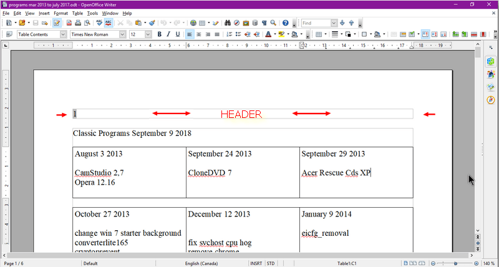Insert Table using the grid icon
Screen dimensions: 499x267
[202, 23]
